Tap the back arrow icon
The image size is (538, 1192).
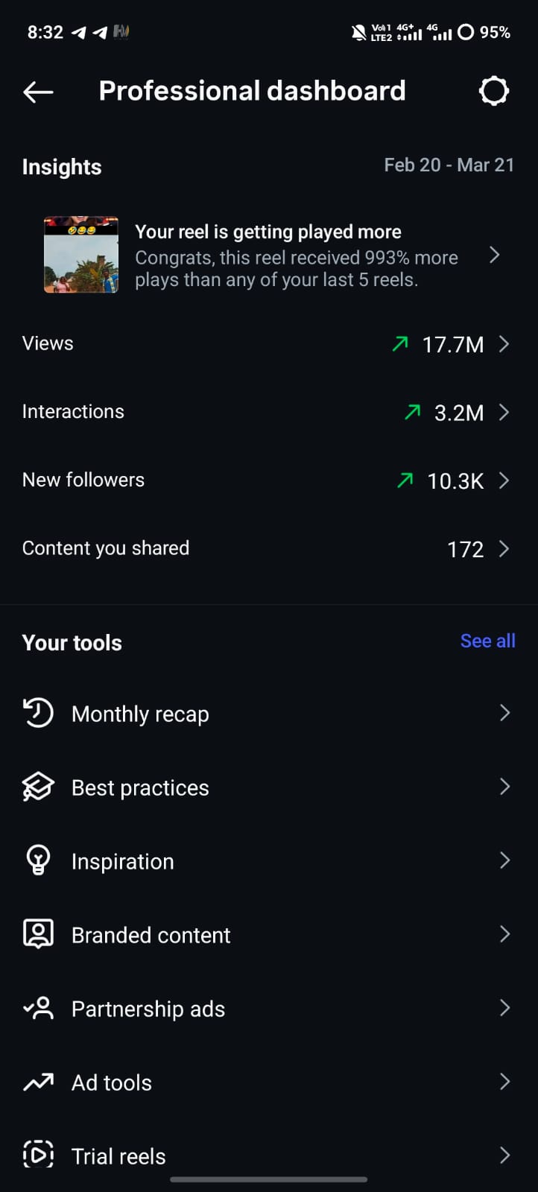pos(38,92)
